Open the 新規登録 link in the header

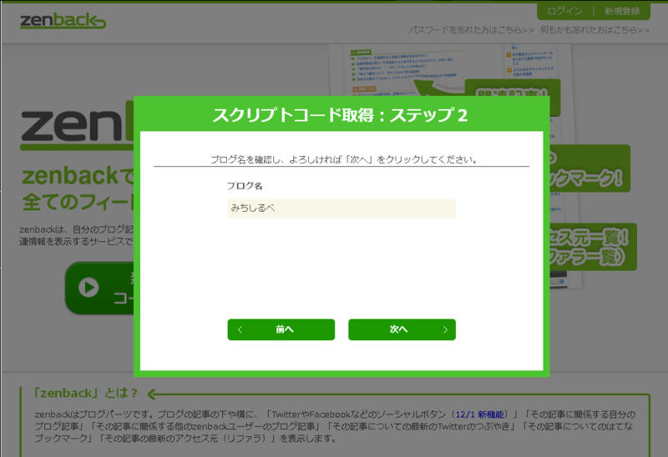click(622, 11)
